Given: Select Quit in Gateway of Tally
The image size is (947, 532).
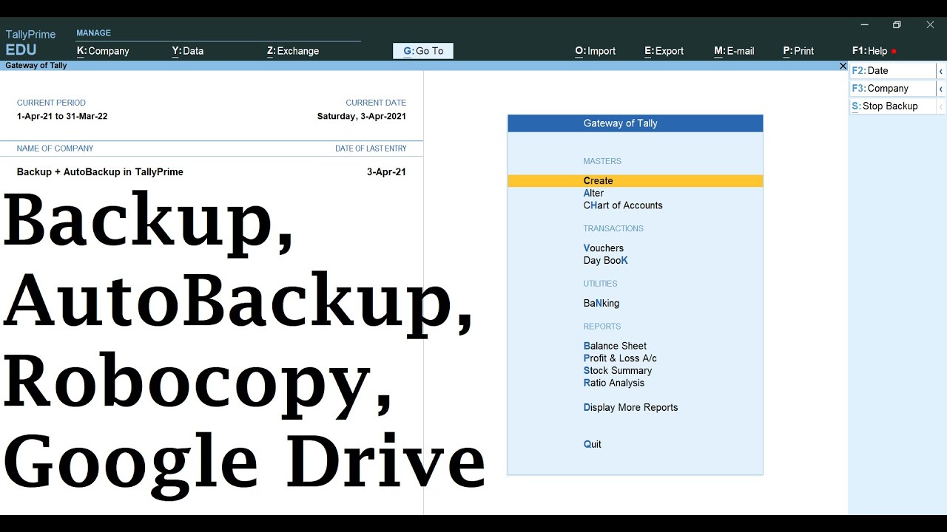Looking at the screenshot, I should pyautogui.click(x=592, y=444).
